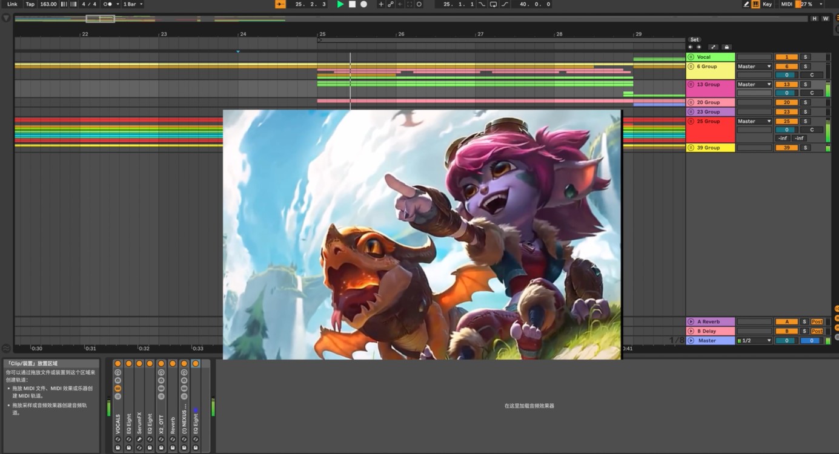The height and width of the screenshot is (454, 839).
Task: Collapse the 13 Group track
Action: pyautogui.click(x=691, y=85)
